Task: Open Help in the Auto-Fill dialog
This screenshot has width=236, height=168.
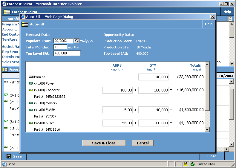Action: click(209, 24)
